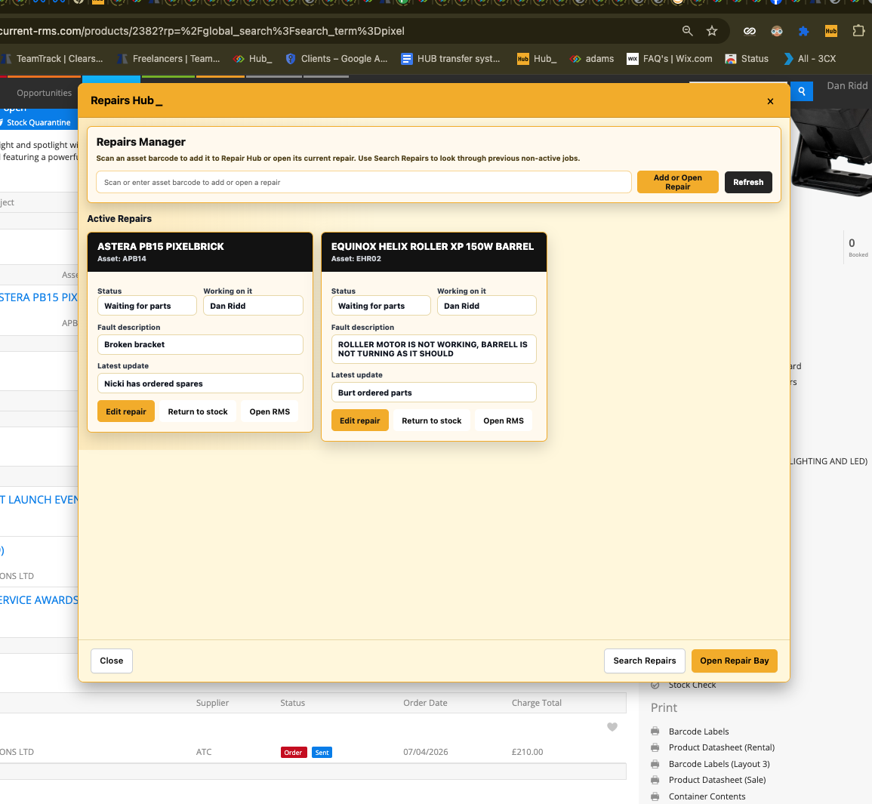This screenshot has height=804, width=872.
Task: Click the 07/04/2026 order date cell
Action: [x=426, y=753]
